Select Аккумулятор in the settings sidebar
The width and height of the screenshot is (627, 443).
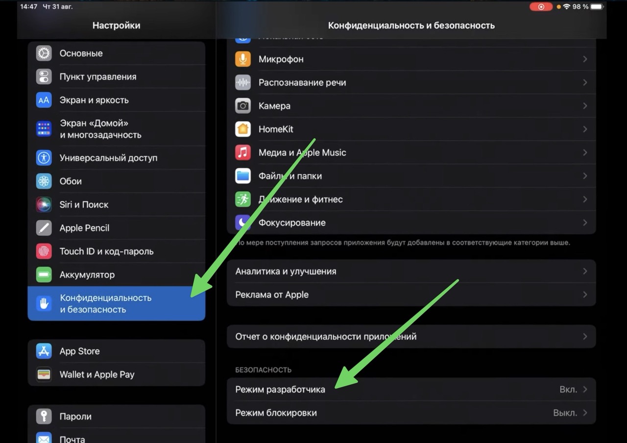point(87,275)
